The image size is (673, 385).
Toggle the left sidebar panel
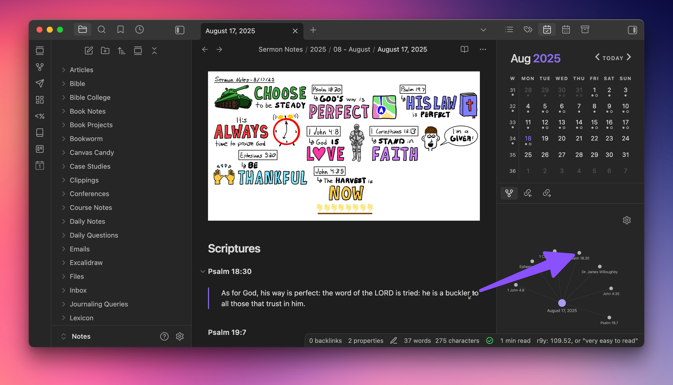180,30
